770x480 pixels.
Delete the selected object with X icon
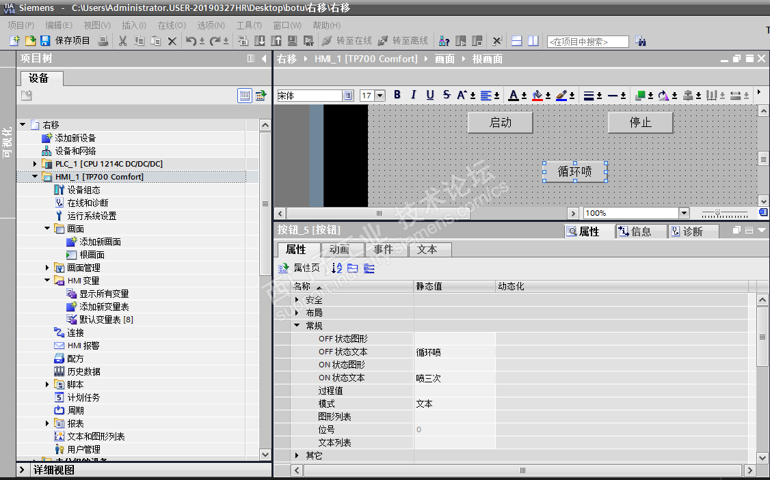pyautogui.click(x=172, y=41)
